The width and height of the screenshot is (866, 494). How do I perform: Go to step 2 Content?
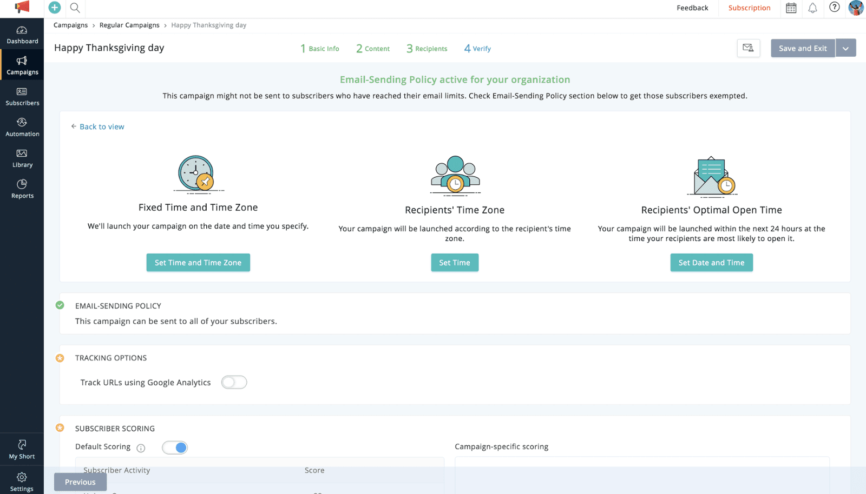(373, 49)
